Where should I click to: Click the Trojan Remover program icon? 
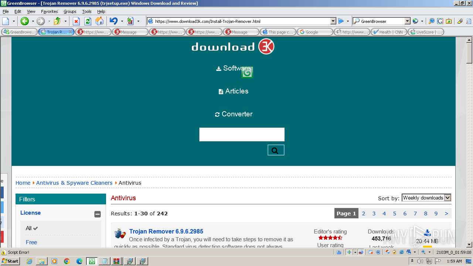click(120, 233)
